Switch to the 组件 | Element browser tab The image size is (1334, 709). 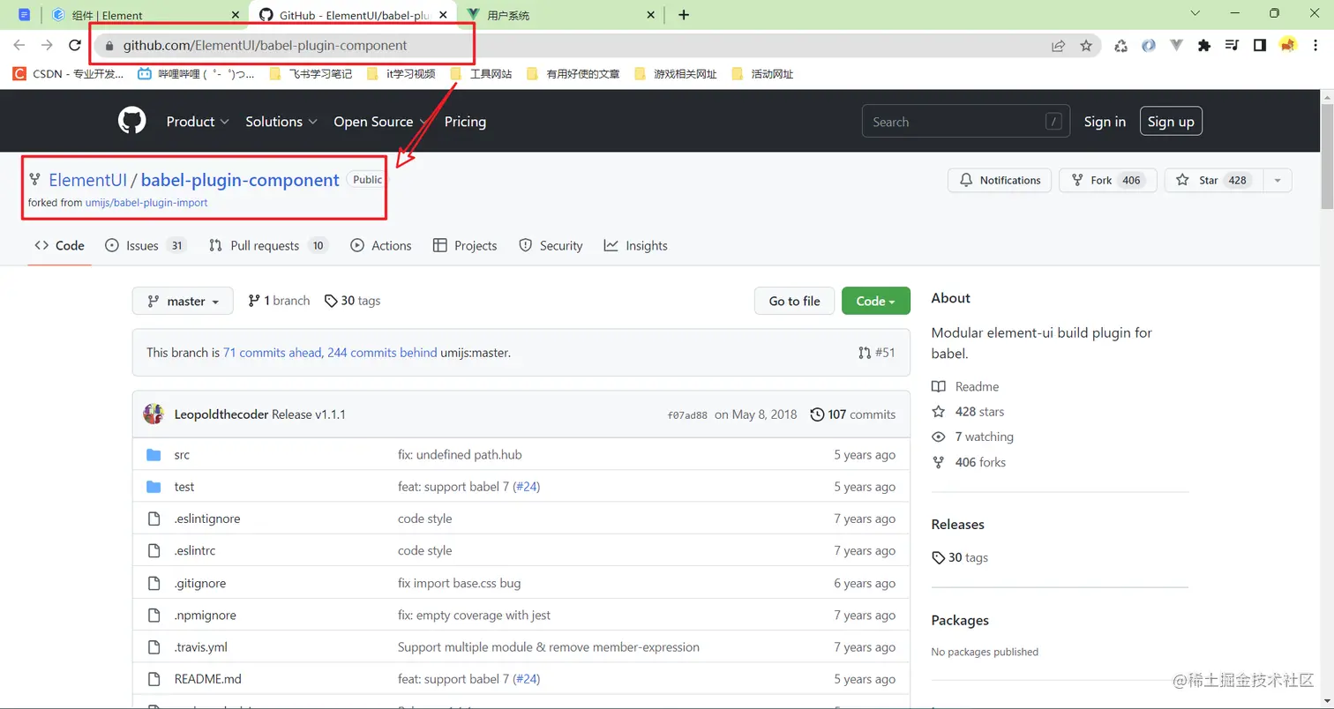(x=146, y=15)
